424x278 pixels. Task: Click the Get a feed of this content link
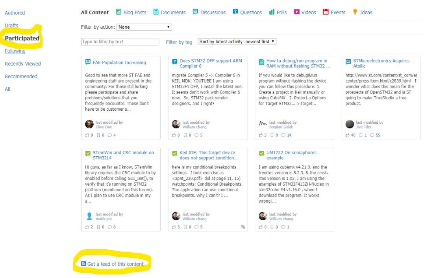pos(115,264)
